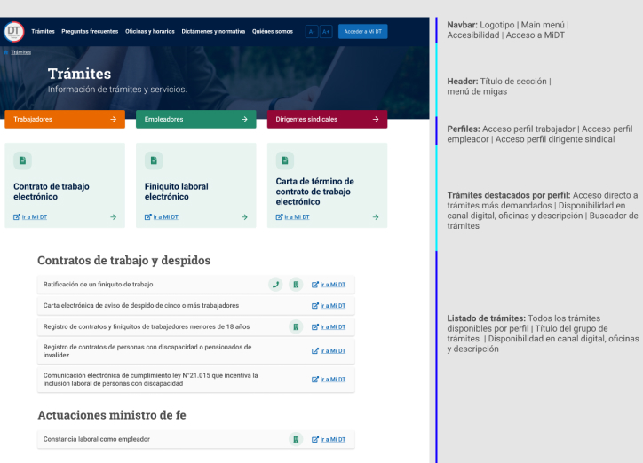Click Ir a Mi DT in pensionados de invalidez row
Image resolution: width=643 pixels, height=463 pixels.
[329, 351]
